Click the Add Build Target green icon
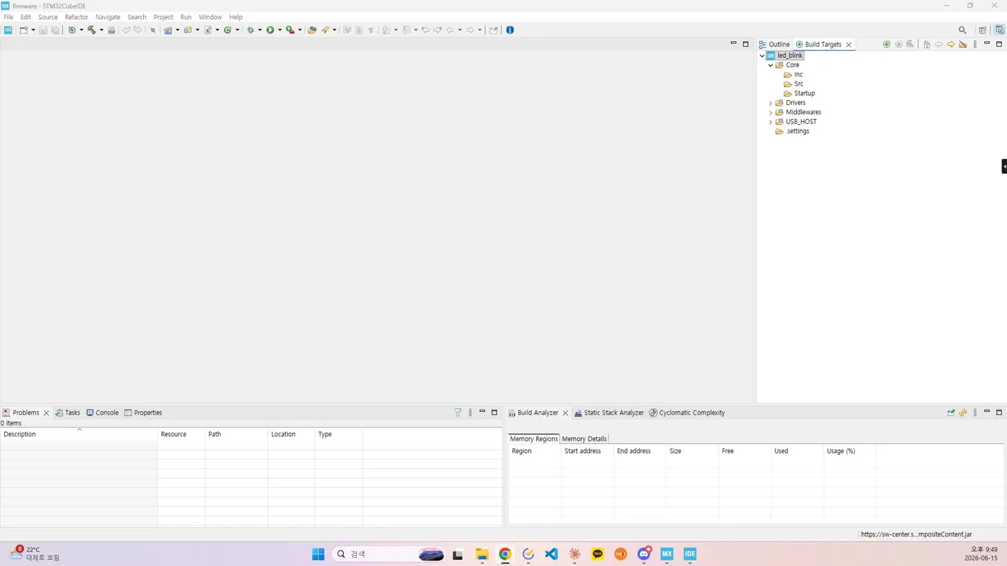The image size is (1007, 566). (x=887, y=44)
